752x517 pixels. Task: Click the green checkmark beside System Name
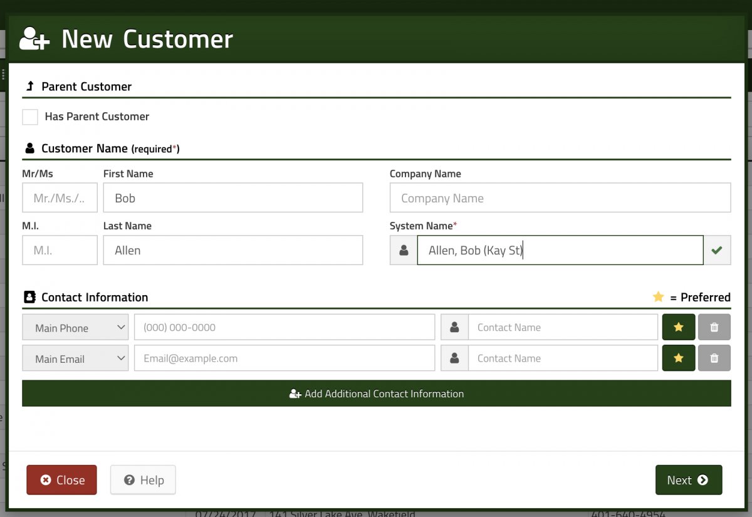(717, 250)
